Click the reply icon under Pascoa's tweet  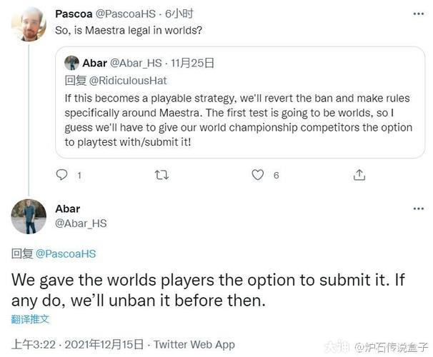point(62,174)
